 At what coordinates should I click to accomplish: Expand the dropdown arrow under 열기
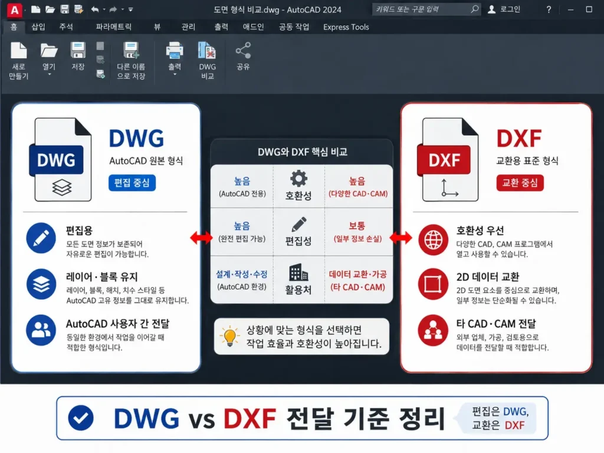50,74
